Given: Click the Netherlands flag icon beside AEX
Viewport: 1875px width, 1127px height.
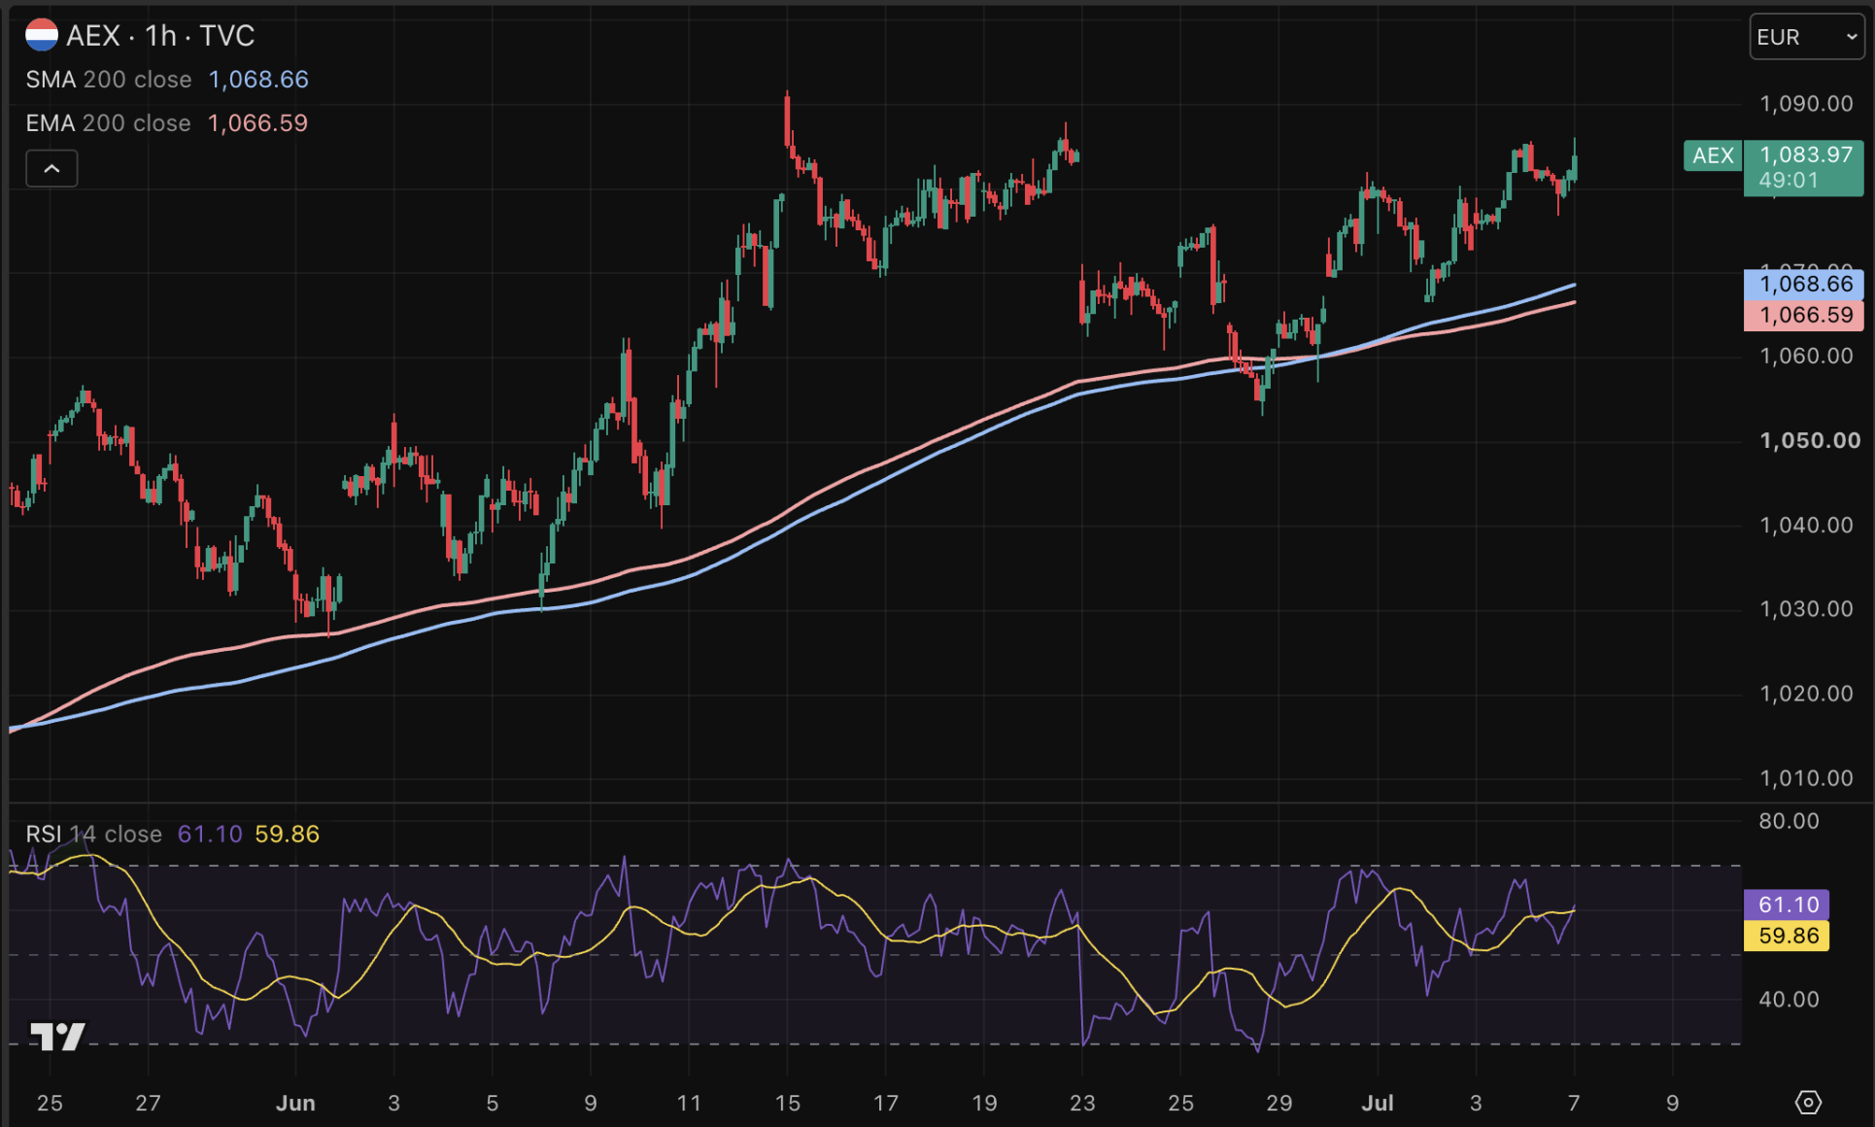Looking at the screenshot, I should pos(42,36).
